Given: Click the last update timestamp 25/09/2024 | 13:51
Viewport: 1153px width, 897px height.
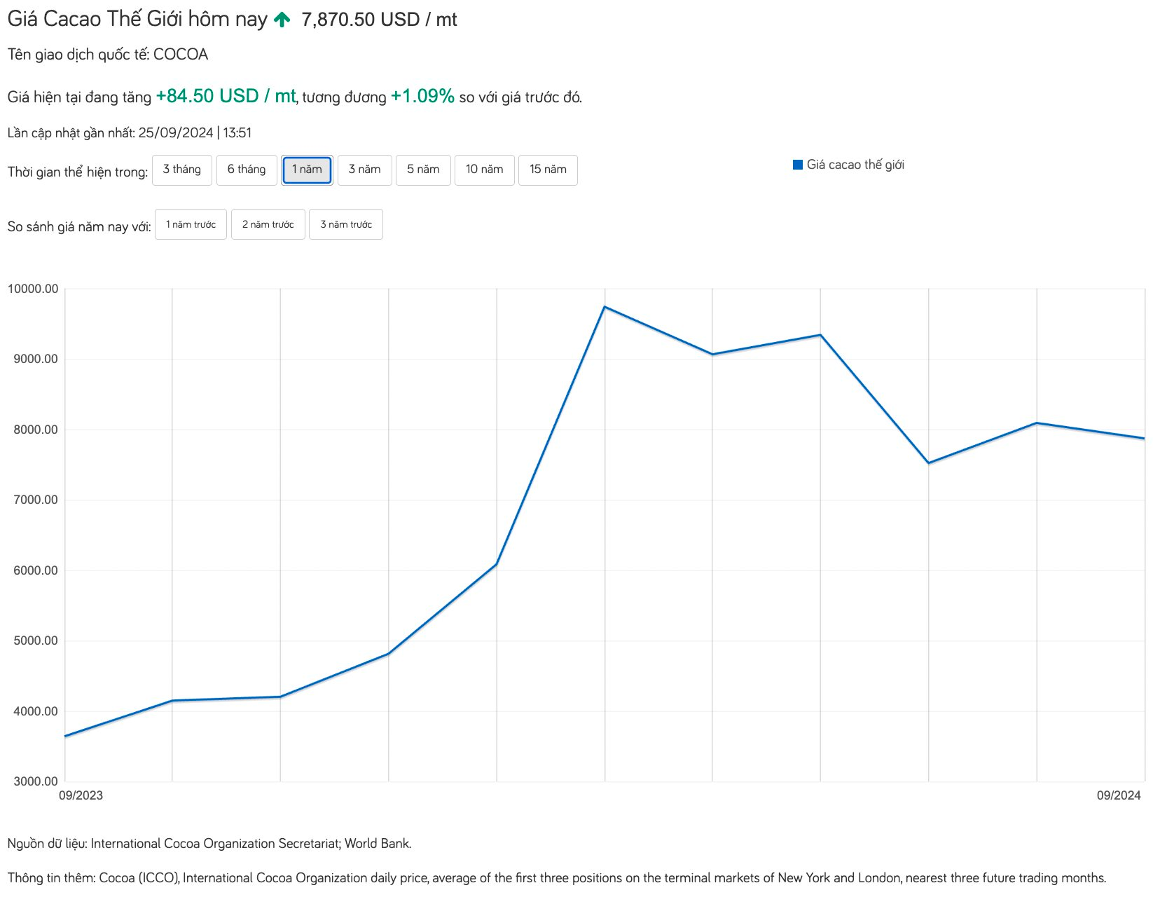Looking at the screenshot, I should pyautogui.click(x=195, y=132).
